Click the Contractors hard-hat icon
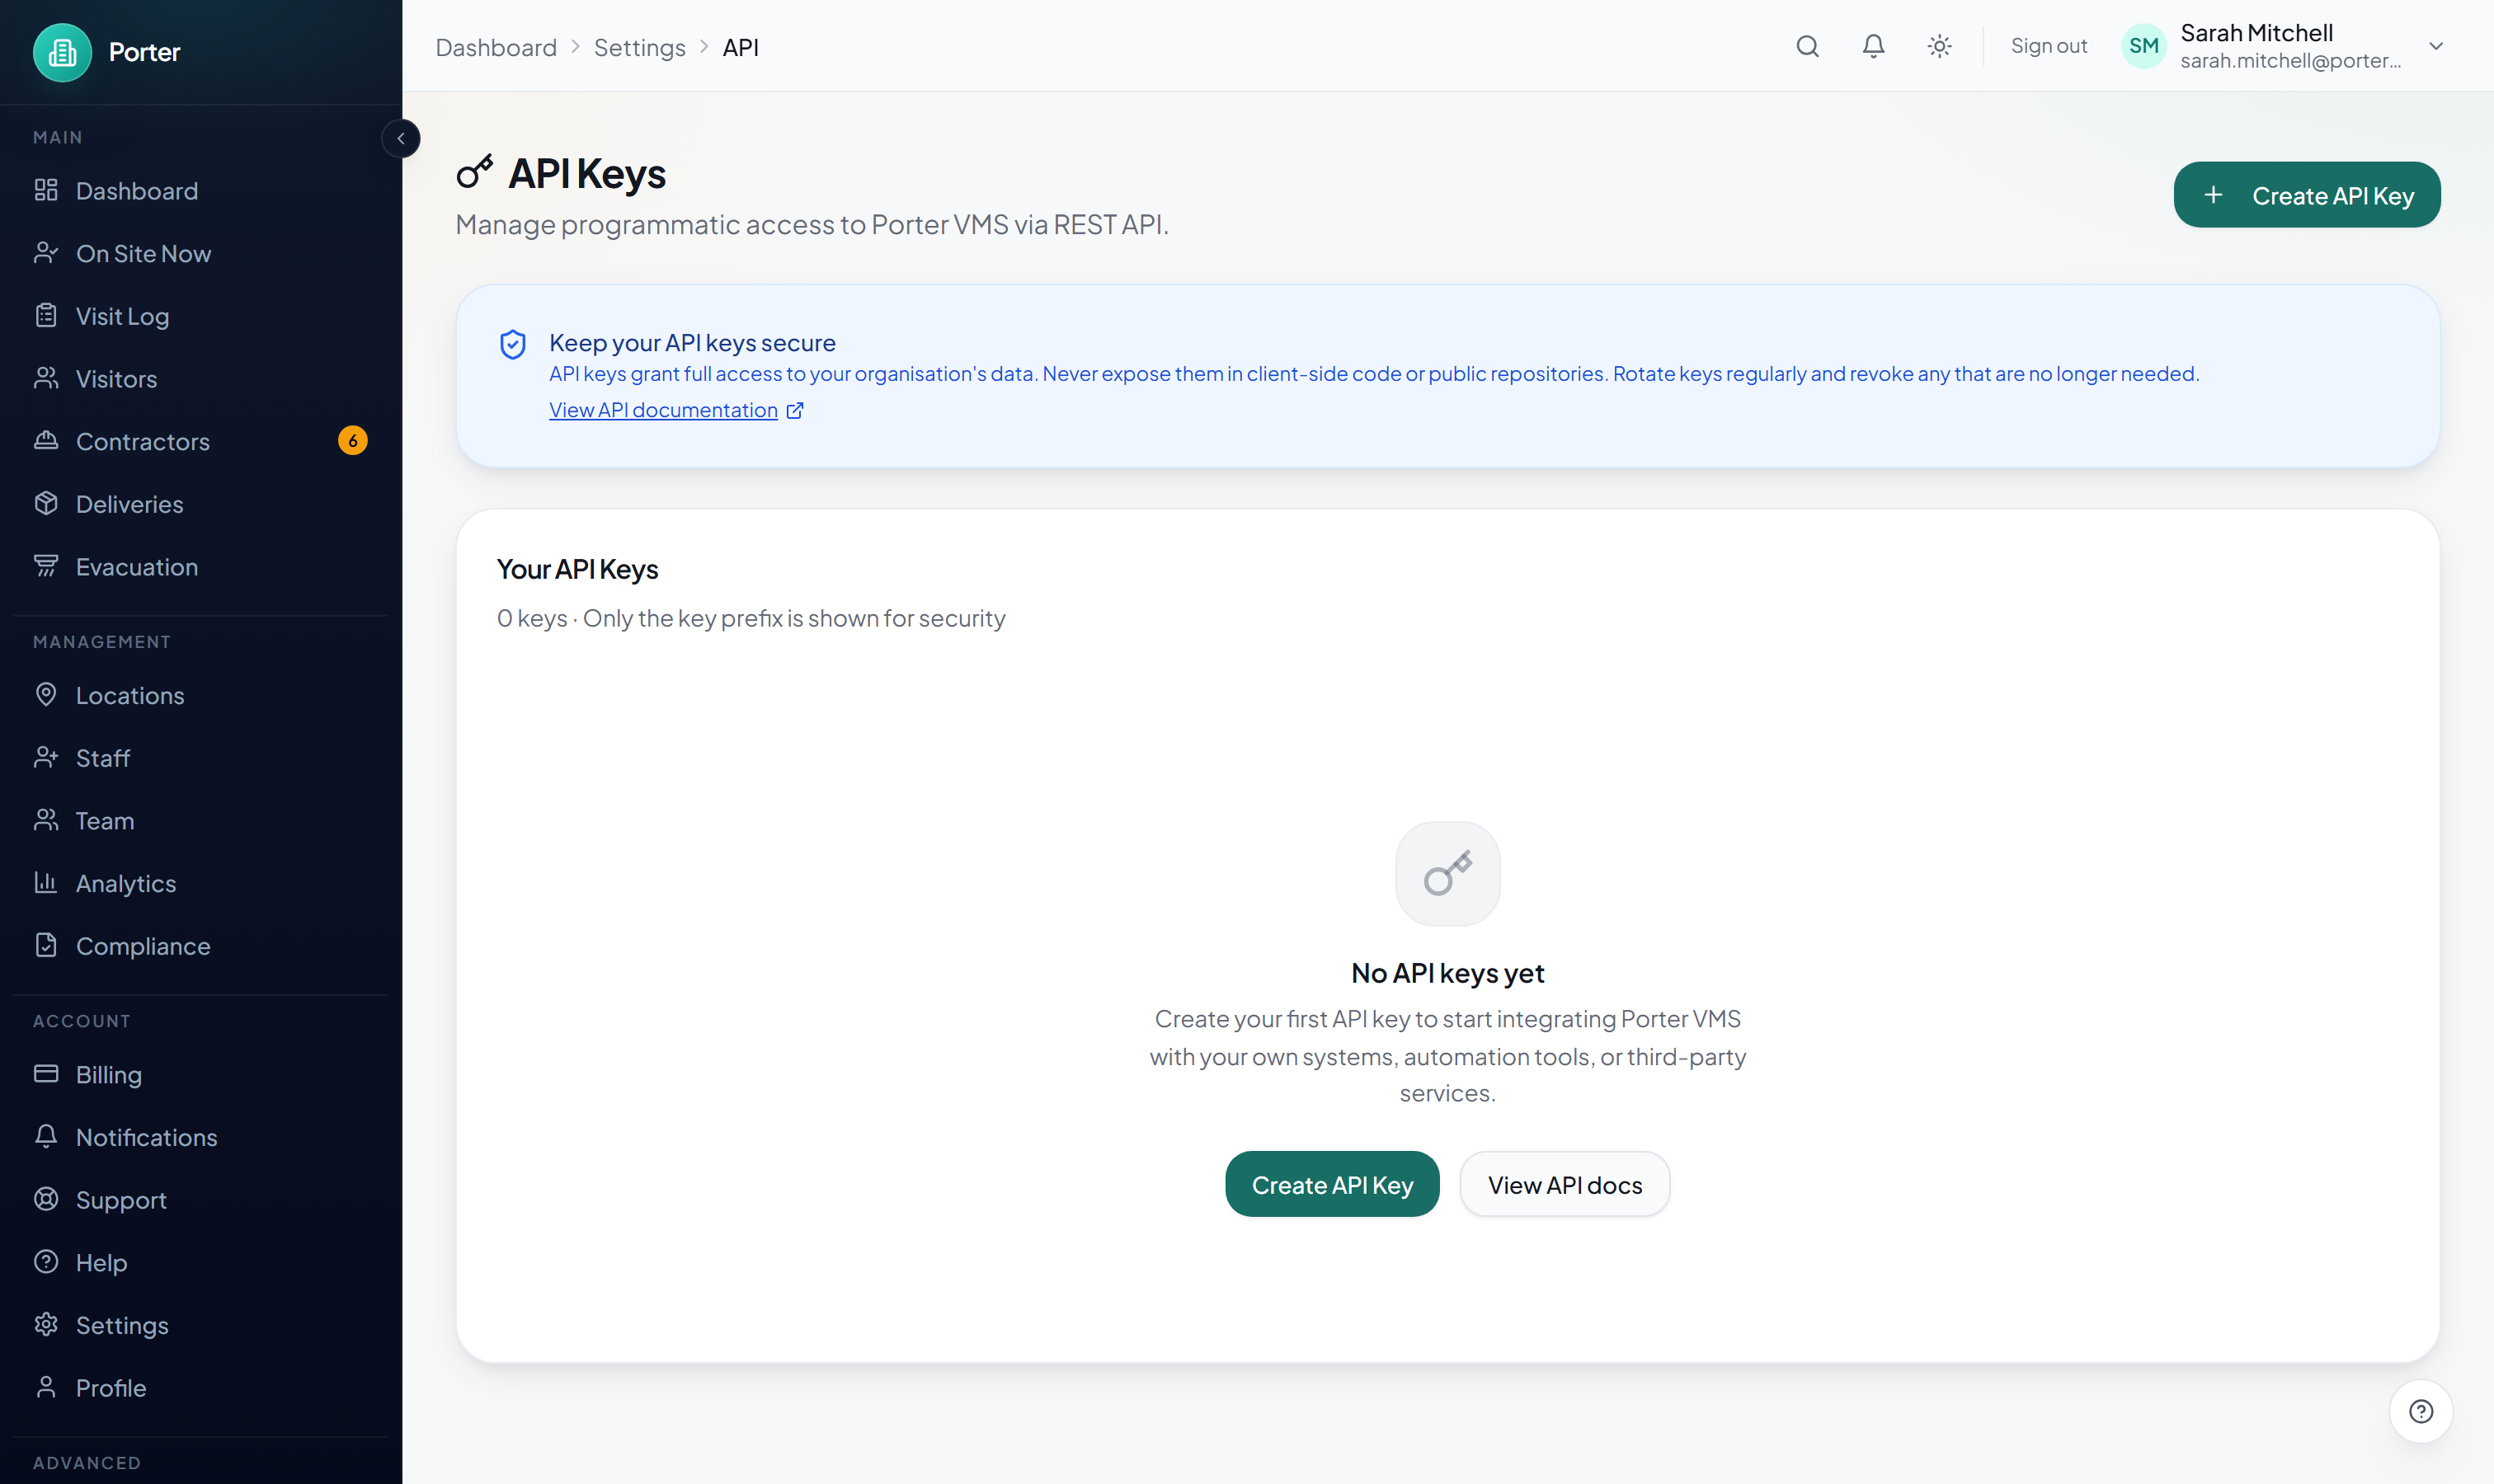 pyautogui.click(x=46, y=441)
